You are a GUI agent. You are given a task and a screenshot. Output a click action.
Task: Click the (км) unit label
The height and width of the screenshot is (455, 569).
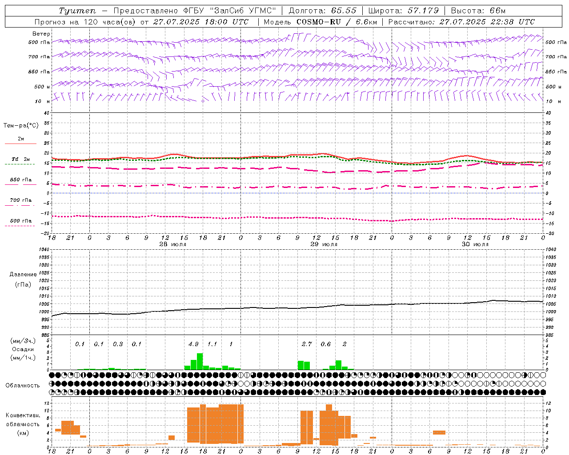pos(23,432)
